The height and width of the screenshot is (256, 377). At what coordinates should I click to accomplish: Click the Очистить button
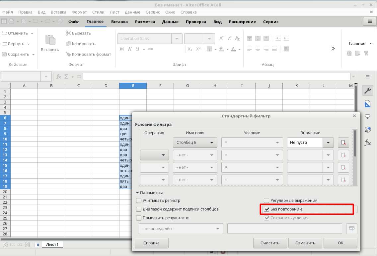270,243
